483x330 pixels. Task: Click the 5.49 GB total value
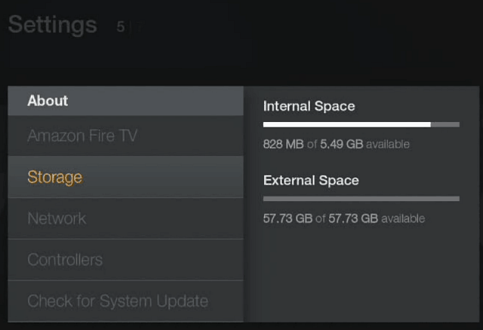click(342, 144)
